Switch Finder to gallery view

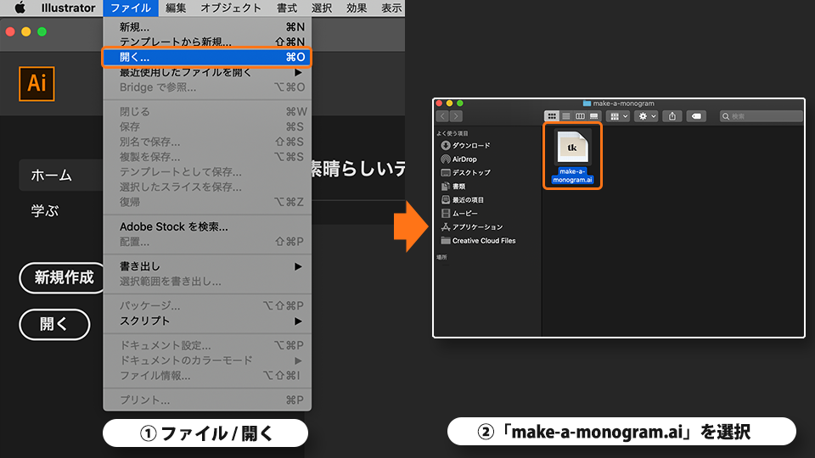[594, 116]
